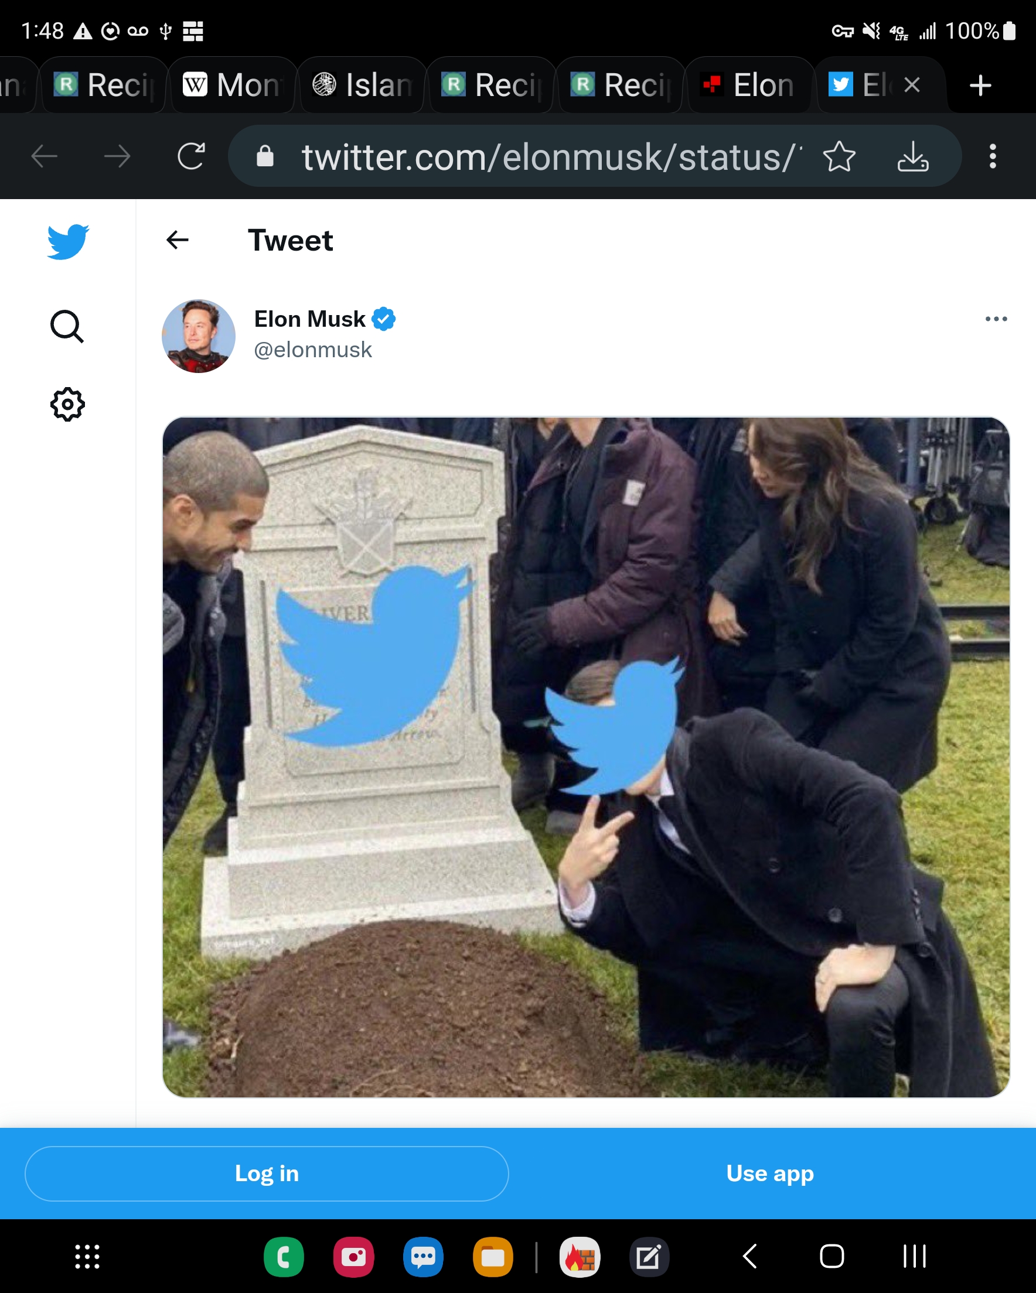The height and width of the screenshot is (1293, 1036).
Task: Tap the browser download icon
Action: tap(912, 156)
